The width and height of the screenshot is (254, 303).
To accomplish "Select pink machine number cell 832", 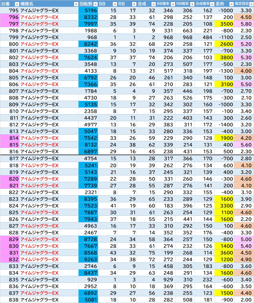I will point(10,259).
